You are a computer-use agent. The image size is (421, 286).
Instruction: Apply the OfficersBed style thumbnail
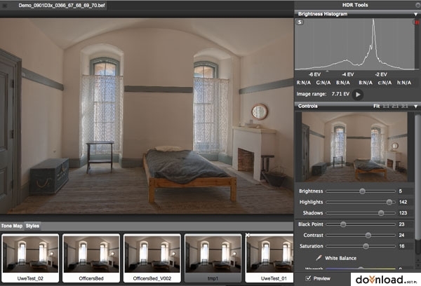coord(91,258)
